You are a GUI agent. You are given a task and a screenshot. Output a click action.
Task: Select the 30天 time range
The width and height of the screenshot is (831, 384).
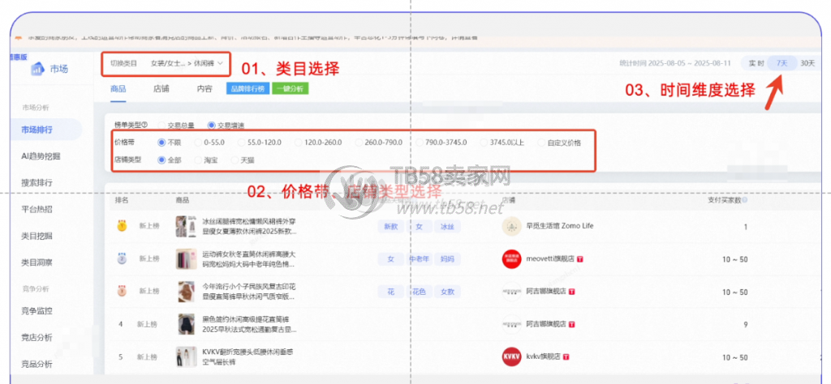tap(807, 62)
